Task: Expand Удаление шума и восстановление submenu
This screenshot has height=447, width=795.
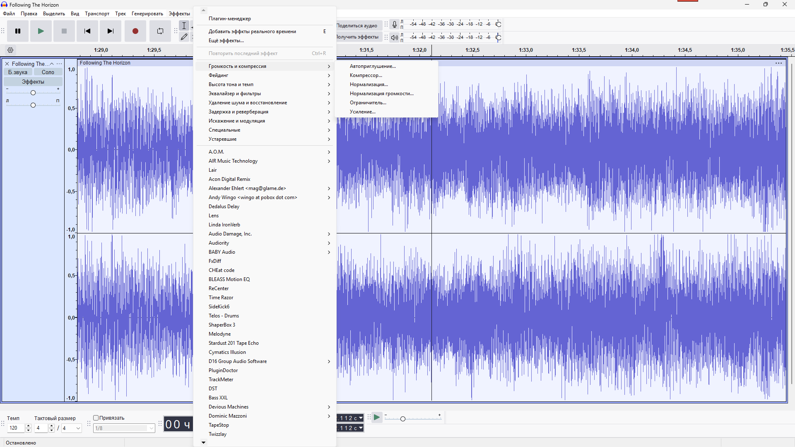Action: (x=264, y=103)
